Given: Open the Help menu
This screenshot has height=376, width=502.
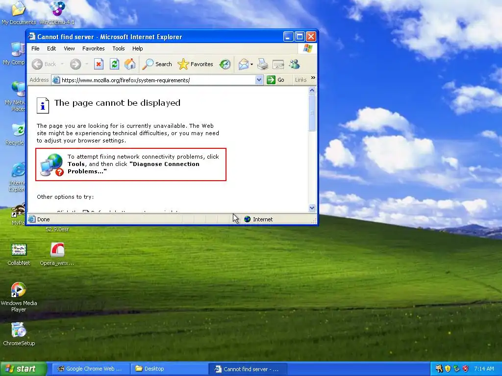Looking at the screenshot, I should coord(138,48).
